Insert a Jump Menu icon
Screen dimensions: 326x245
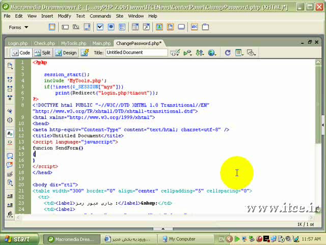coord(146,27)
